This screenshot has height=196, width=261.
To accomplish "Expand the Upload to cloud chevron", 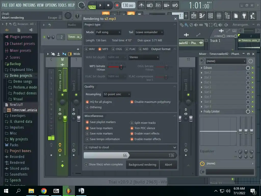I will click(x=174, y=147).
